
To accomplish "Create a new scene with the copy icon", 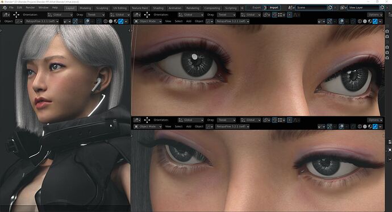I will click(330, 7).
